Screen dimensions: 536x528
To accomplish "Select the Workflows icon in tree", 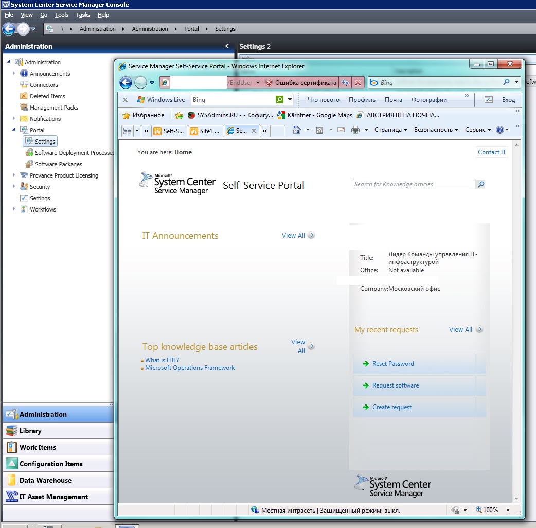I will [x=24, y=209].
